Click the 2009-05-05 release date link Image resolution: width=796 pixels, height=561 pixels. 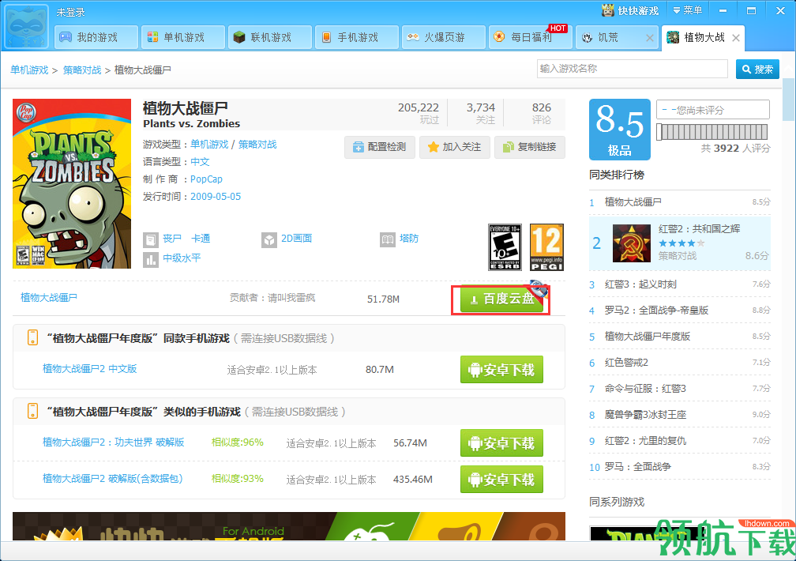pos(216,196)
